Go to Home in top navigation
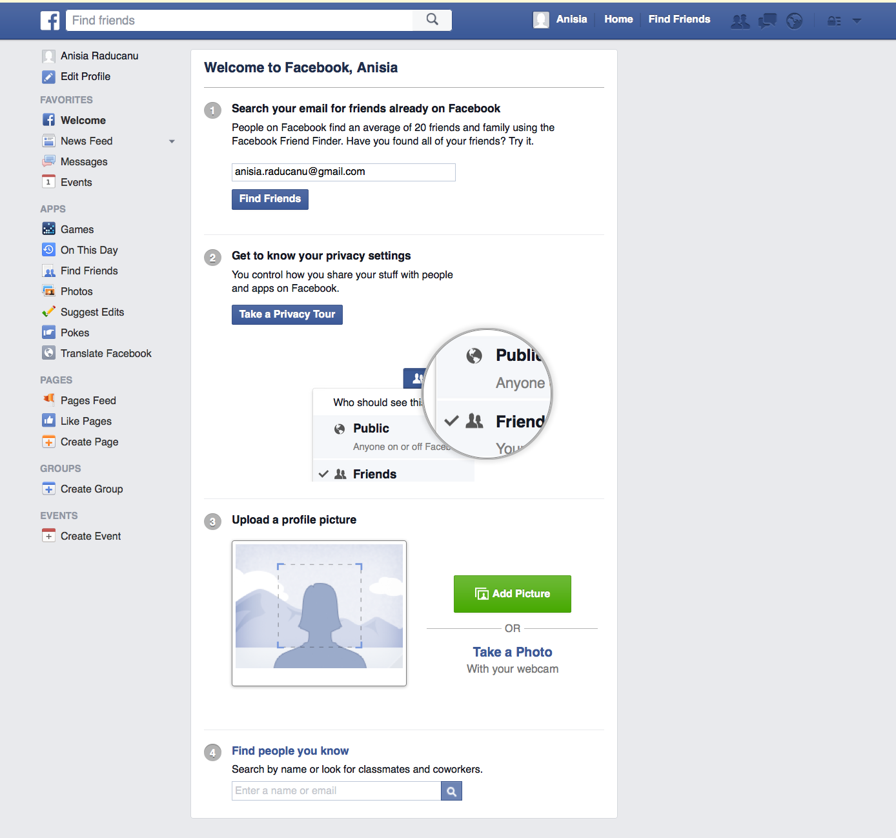Image resolution: width=896 pixels, height=838 pixels. tap(618, 19)
